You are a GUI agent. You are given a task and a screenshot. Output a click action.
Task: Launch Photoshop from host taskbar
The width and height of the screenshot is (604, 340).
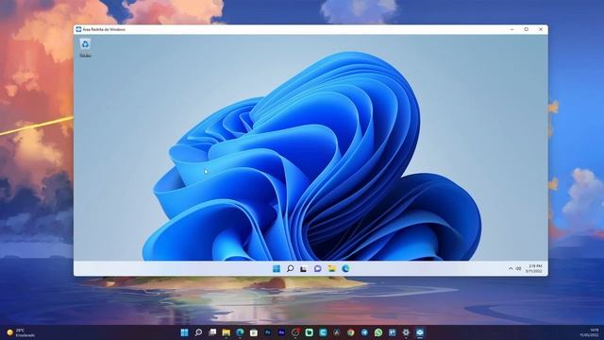click(x=268, y=332)
